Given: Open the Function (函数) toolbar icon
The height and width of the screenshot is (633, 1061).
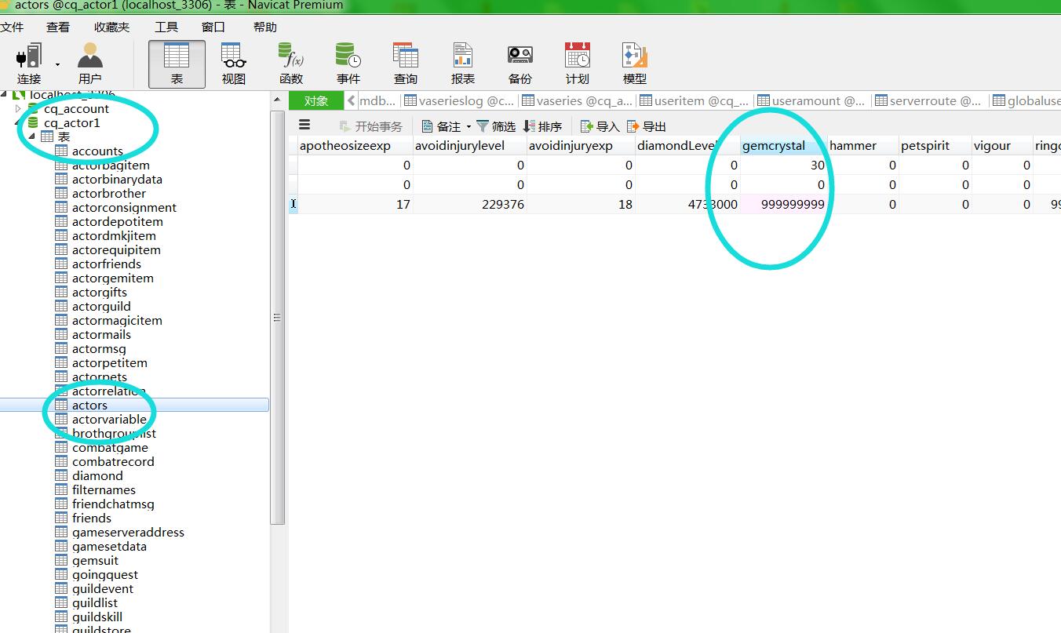Looking at the screenshot, I should 290,58.
